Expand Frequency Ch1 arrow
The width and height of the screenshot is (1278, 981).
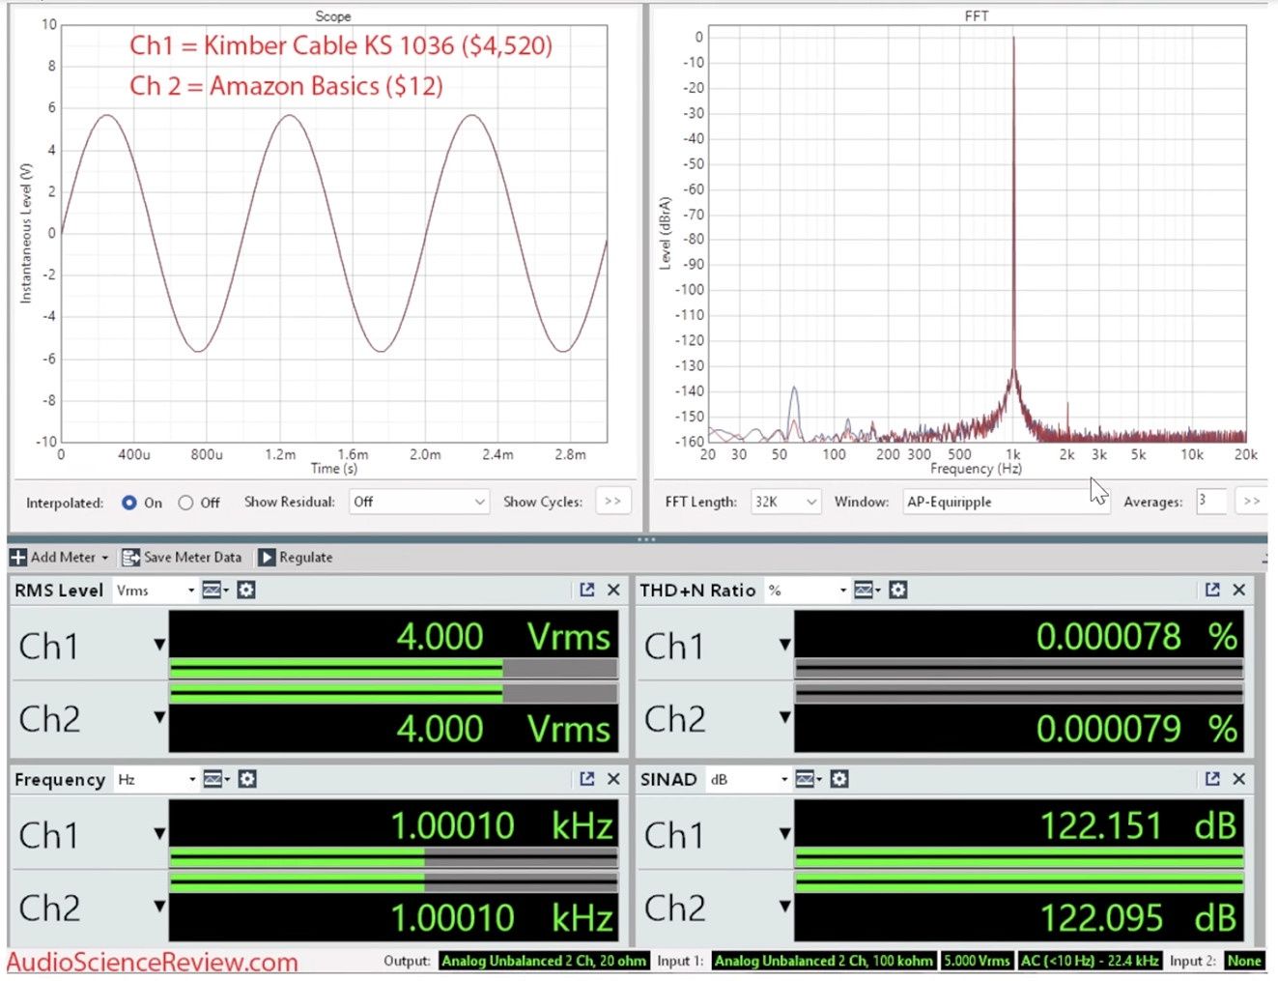[x=159, y=833]
